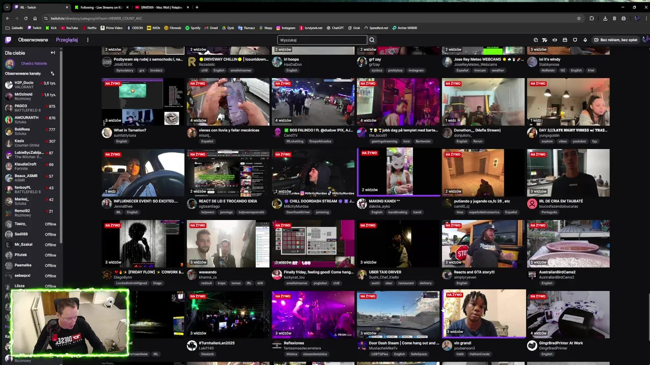The width and height of the screenshot is (650, 365).
Task: Open What in Tarnation? stream thumbnail
Action: coord(143,102)
